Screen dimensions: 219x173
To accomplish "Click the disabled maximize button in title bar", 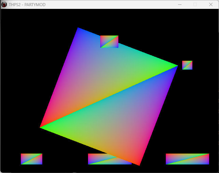I will [195, 5].
